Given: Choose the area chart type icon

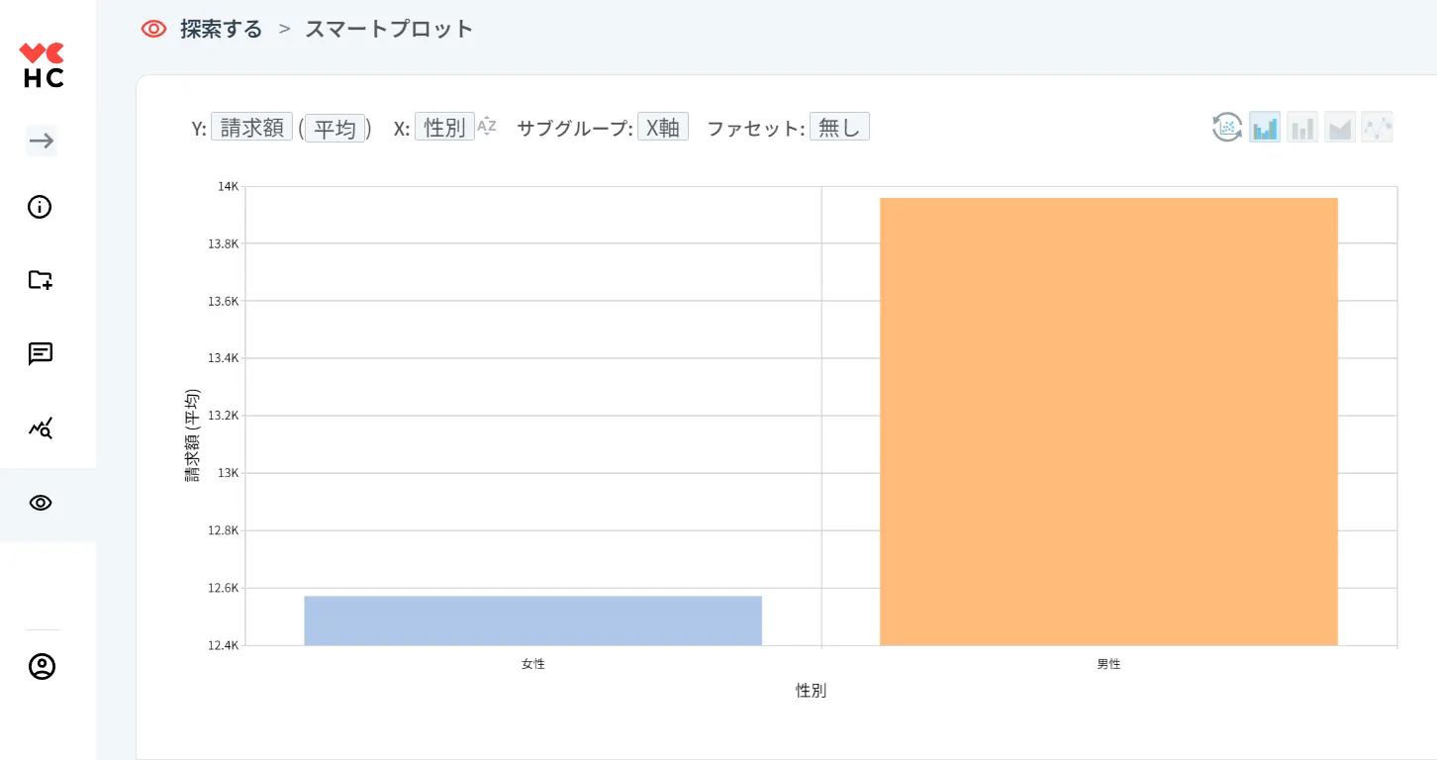Looking at the screenshot, I should (x=1340, y=127).
